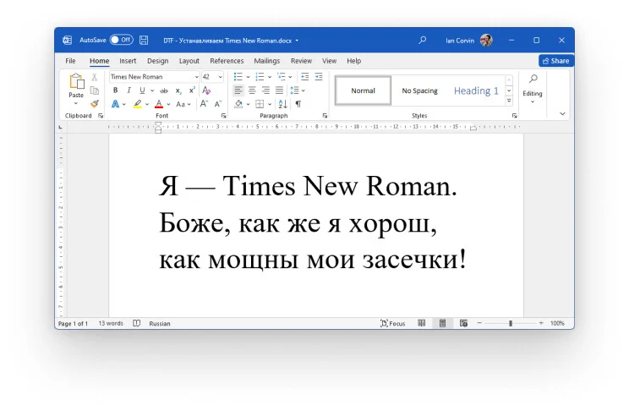Image resolution: width=629 pixels, height=411 pixels.
Task: Click the 13 words count
Action: 111,323
